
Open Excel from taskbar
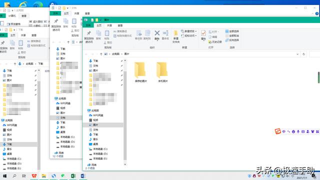click(73, 175)
